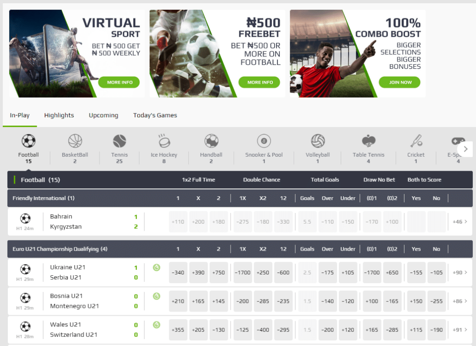Select the Cricket sport icon

point(416,141)
